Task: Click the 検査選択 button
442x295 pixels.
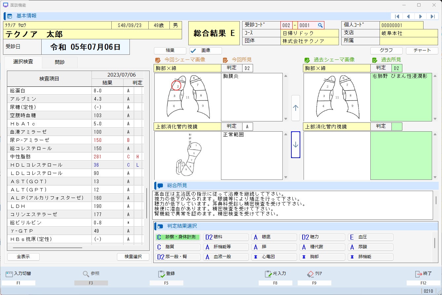Action: [133, 257]
